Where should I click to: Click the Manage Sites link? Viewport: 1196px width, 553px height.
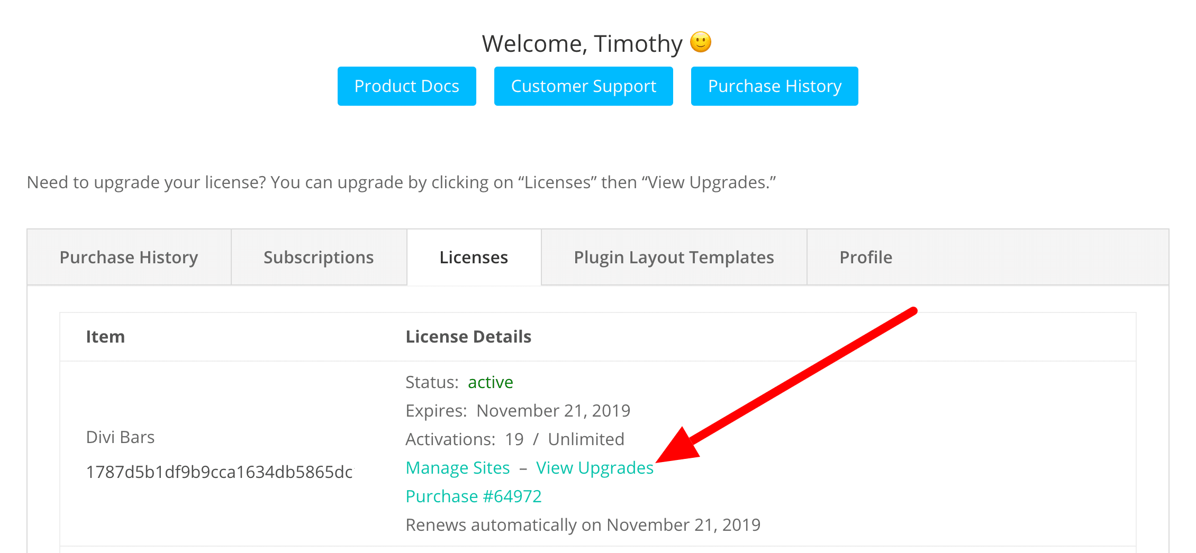(x=457, y=468)
